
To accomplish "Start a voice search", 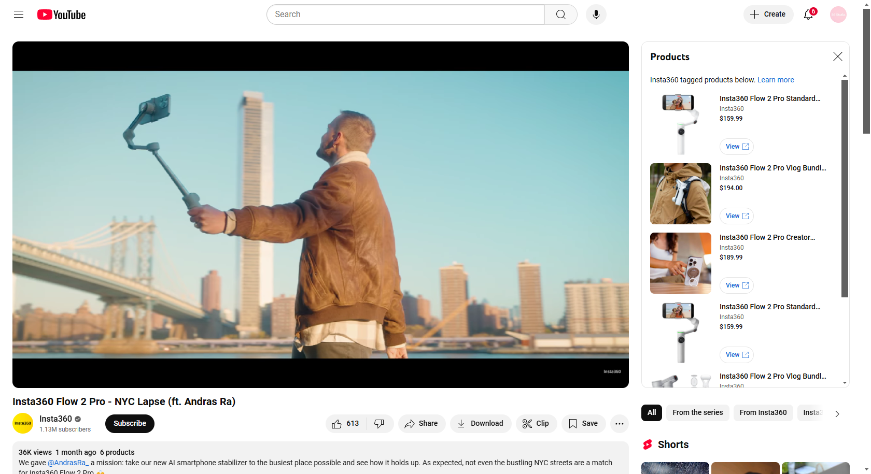I will 596,15.
